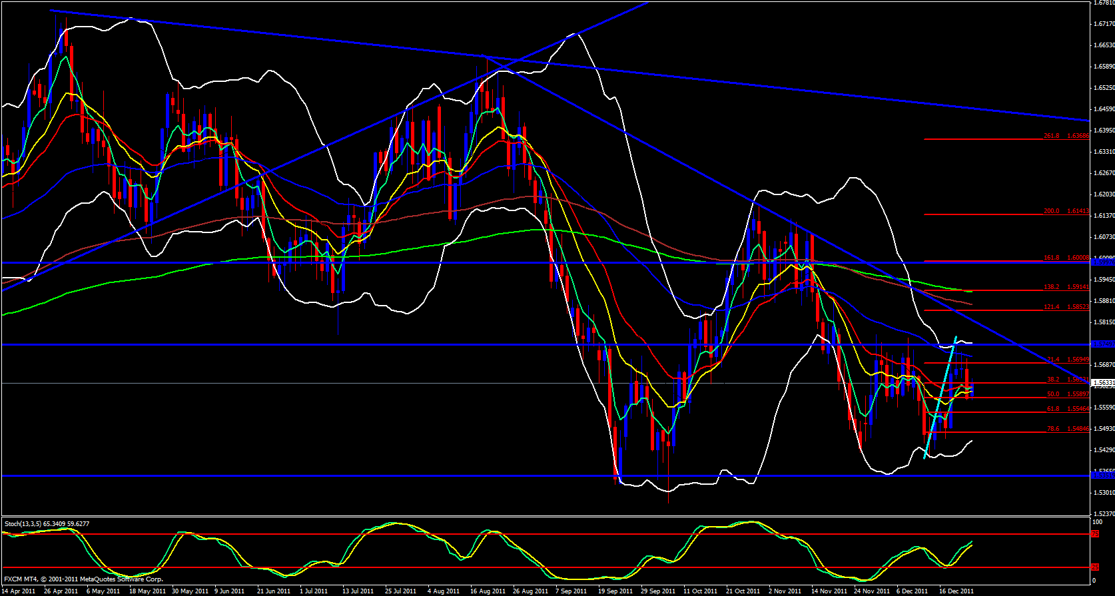Click the 24 Nov 2011 date label
The width and height of the screenshot is (1115, 596).
[x=871, y=591]
